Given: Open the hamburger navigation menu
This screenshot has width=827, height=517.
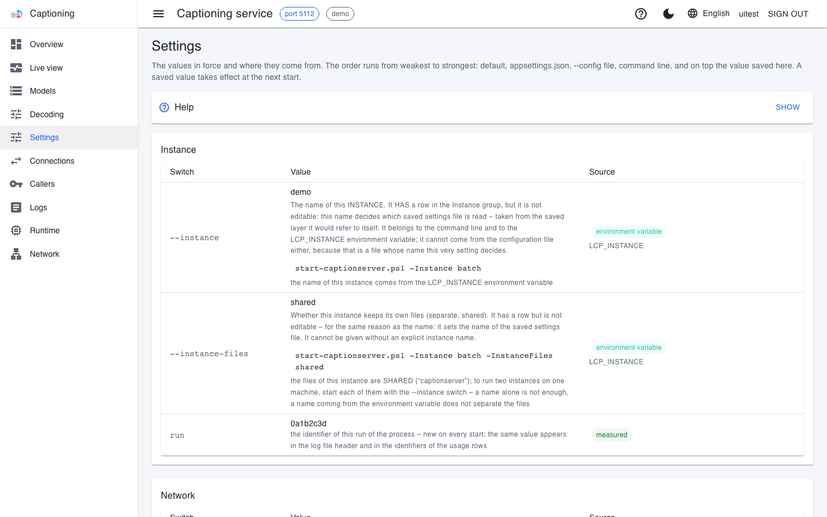Looking at the screenshot, I should (x=159, y=14).
